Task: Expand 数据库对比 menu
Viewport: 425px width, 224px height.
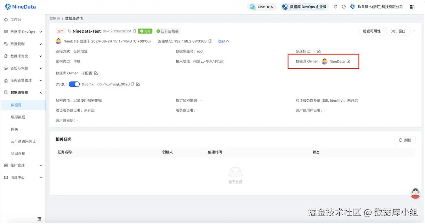Action: [23, 56]
